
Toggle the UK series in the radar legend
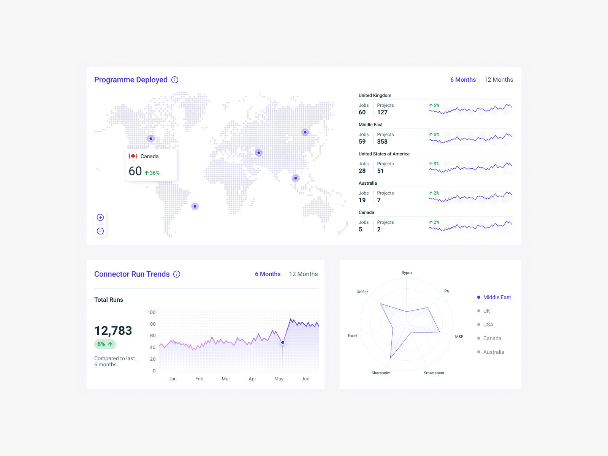(x=486, y=311)
